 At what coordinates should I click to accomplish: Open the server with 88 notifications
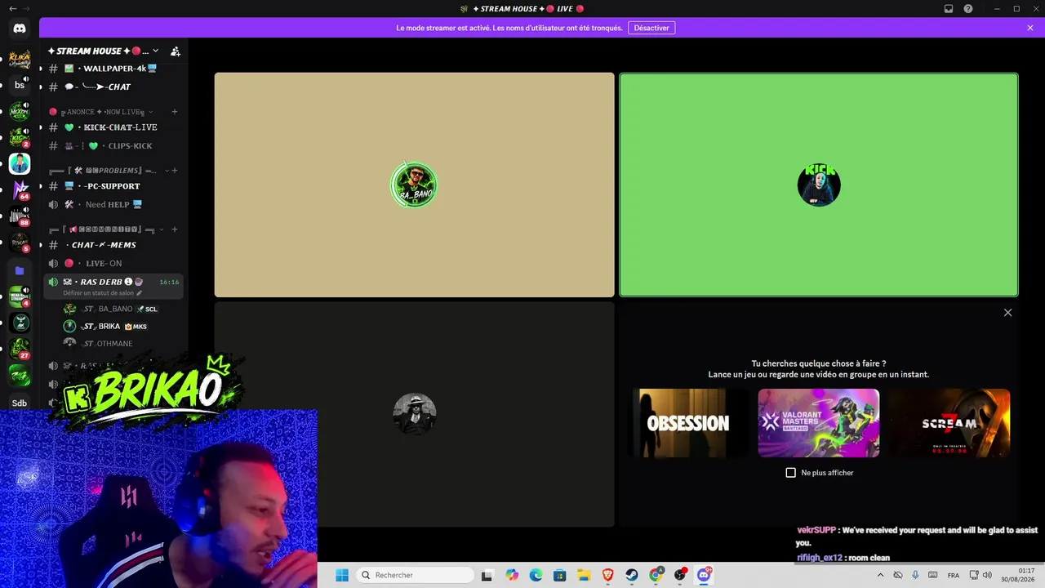20,216
